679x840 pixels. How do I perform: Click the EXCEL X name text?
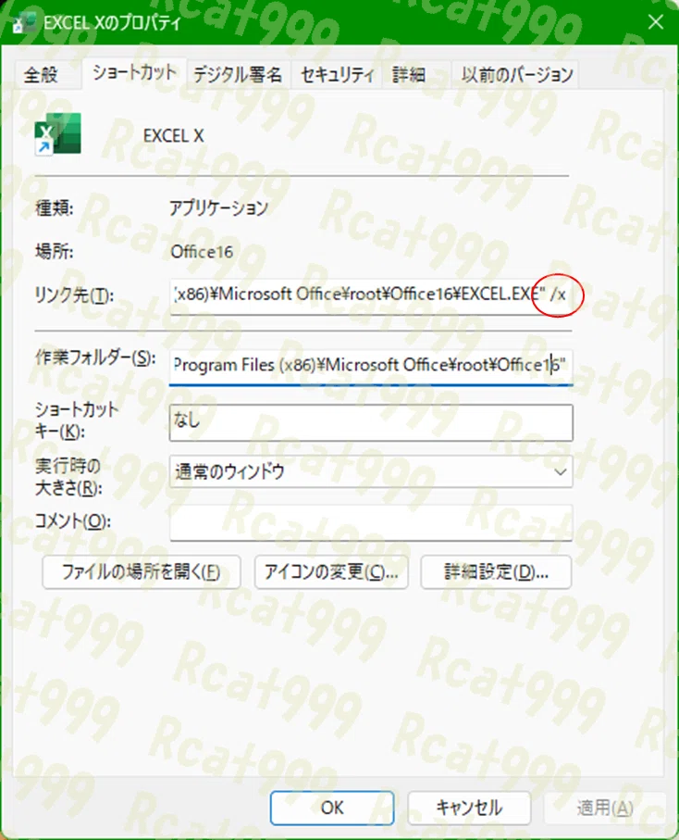tap(173, 135)
